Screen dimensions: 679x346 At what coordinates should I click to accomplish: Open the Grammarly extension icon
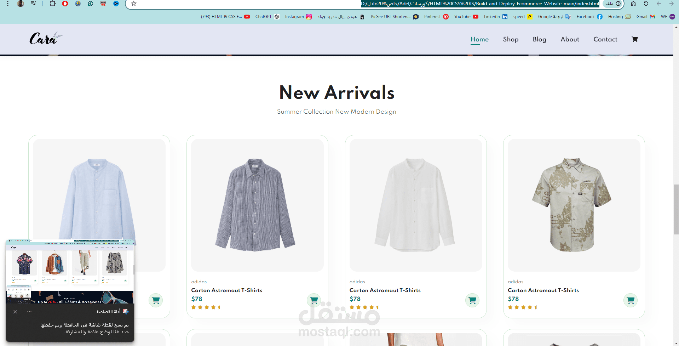click(x=91, y=4)
